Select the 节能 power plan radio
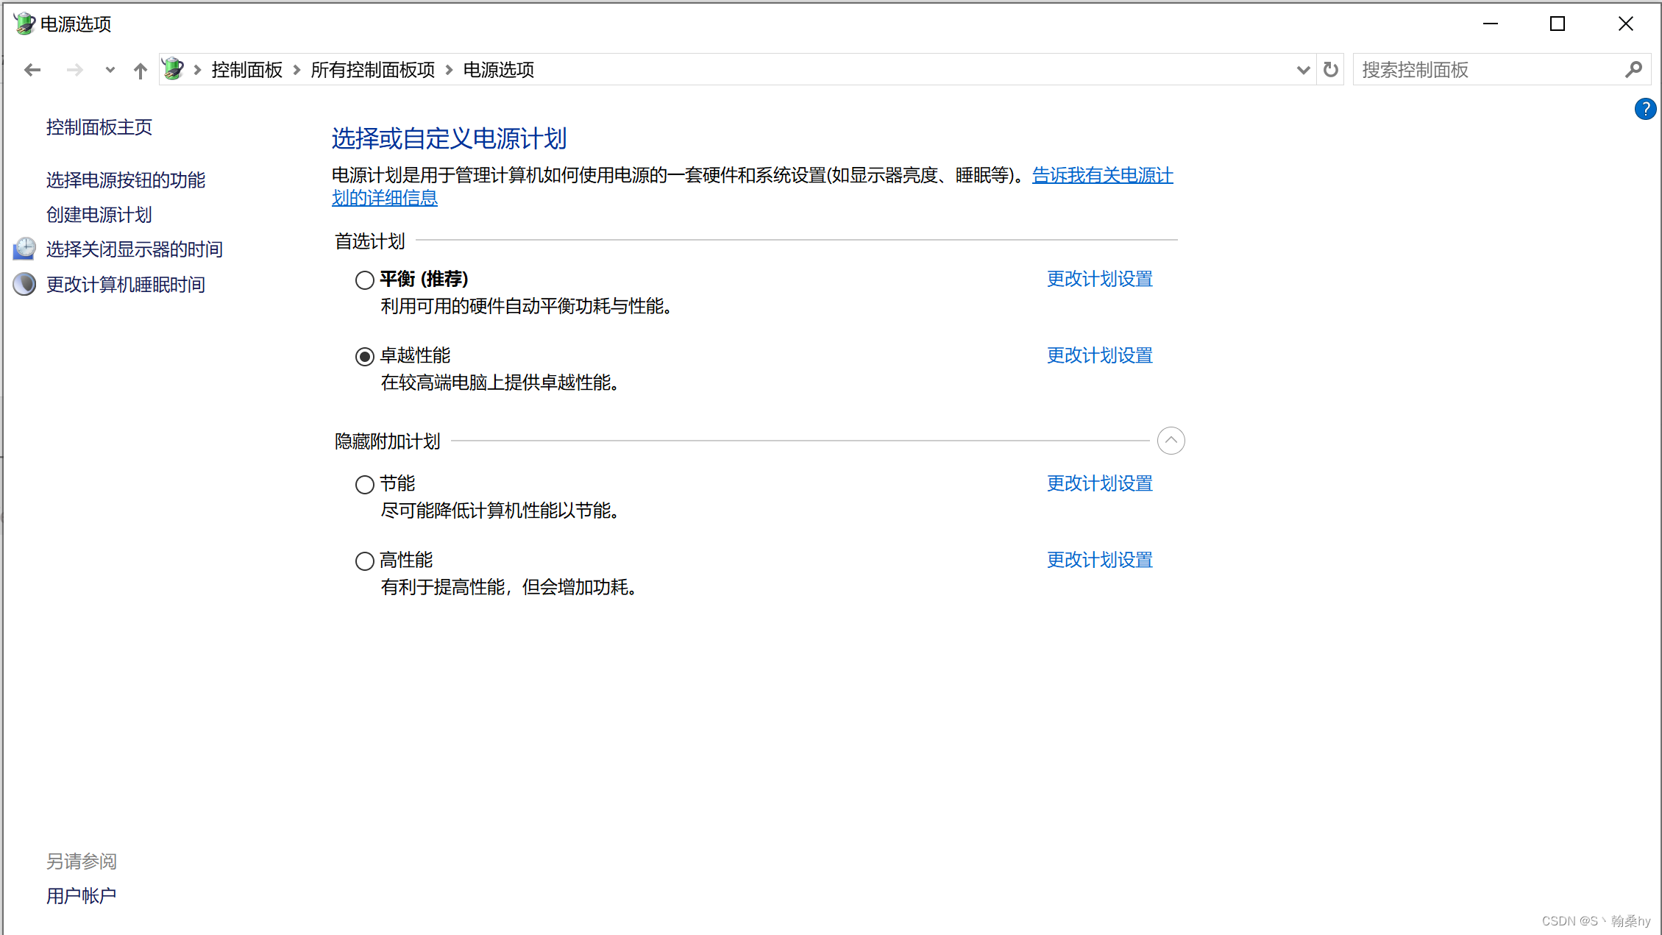 [364, 485]
